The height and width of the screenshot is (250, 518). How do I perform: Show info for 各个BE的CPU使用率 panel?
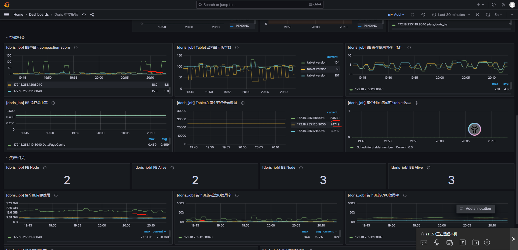[405, 195]
